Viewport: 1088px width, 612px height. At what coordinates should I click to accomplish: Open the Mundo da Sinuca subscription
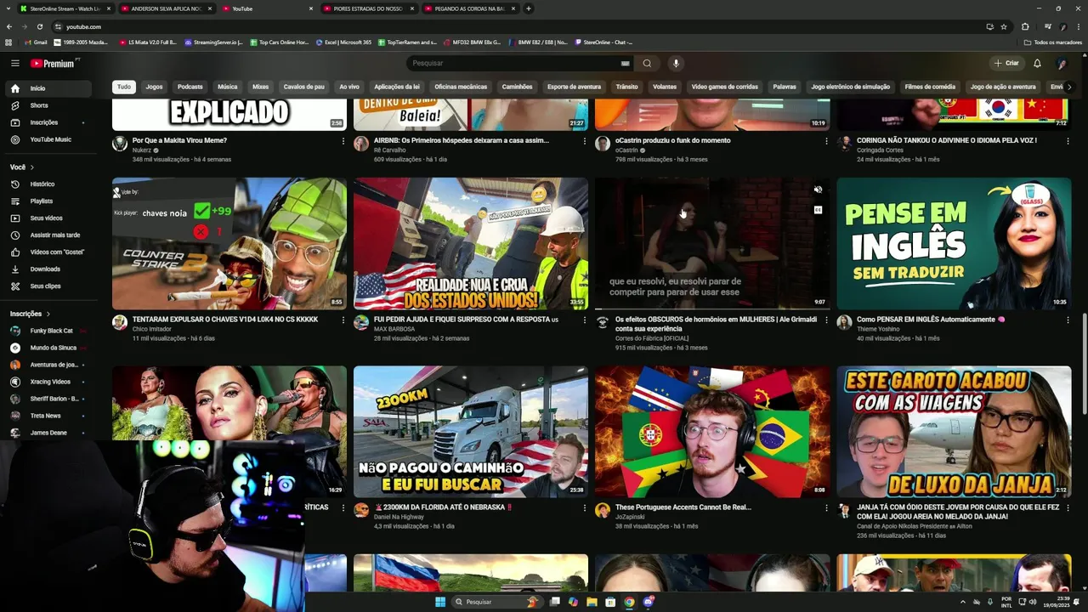tap(48, 348)
